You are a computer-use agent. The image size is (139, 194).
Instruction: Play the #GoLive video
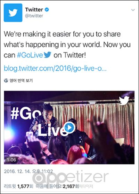point(69,127)
